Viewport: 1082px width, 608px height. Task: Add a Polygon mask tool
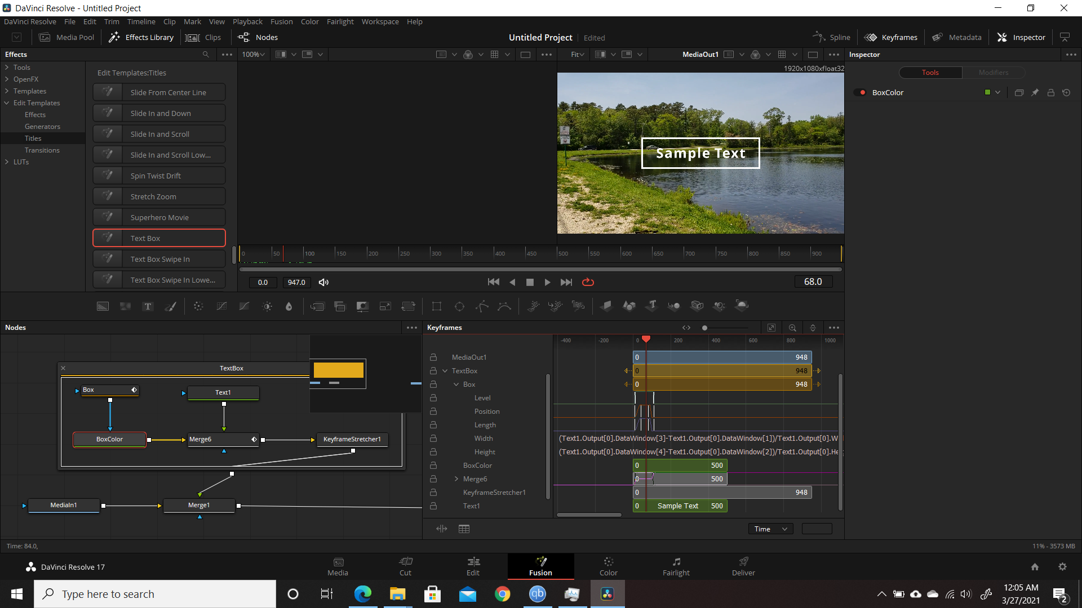pyautogui.click(x=482, y=306)
